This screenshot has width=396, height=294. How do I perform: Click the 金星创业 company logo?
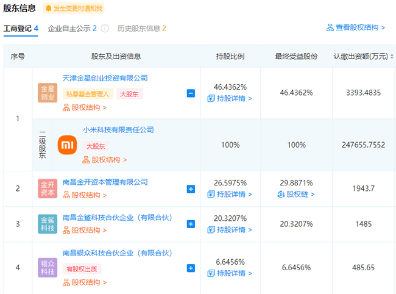(x=48, y=93)
